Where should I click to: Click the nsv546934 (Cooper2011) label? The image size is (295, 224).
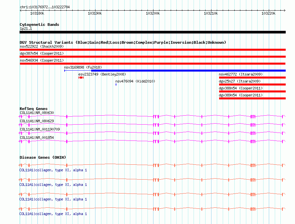42,60
